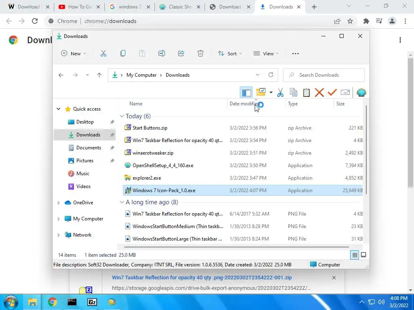Open the Win7 Taskbar Reflection zip download link
This screenshot has width=414, height=310.
(202, 278)
